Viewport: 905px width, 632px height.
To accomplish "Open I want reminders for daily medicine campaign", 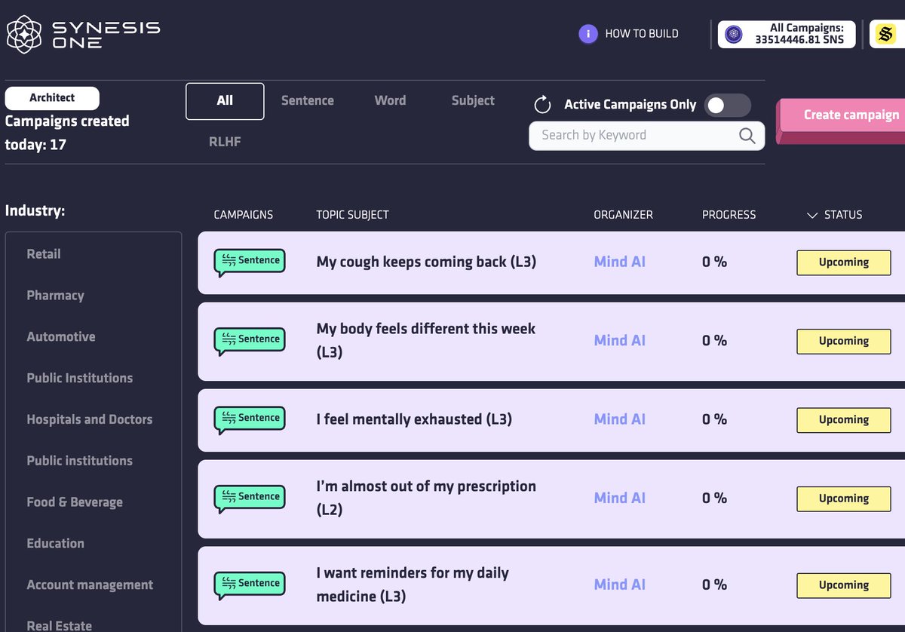I will 413,584.
